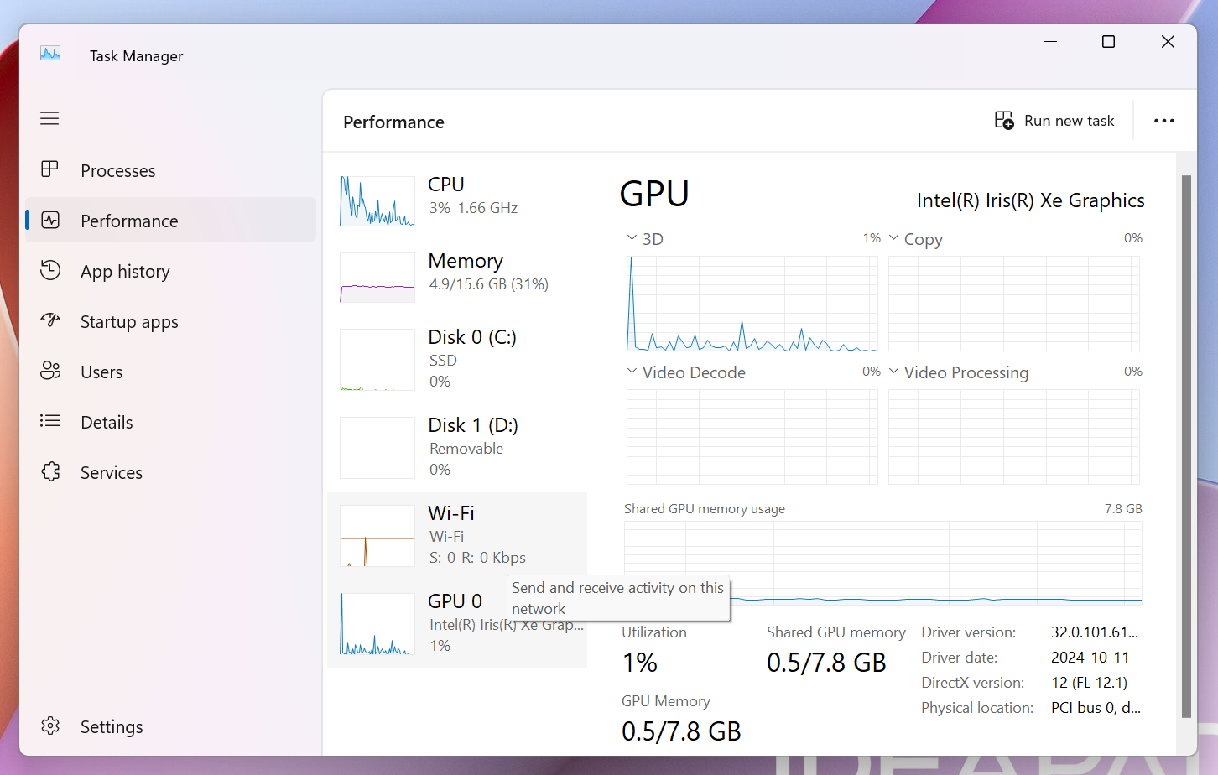Screen dimensions: 1218x775
Task: Expand the Copy graph engine dropdown
Action: click(x=893, y=238)
